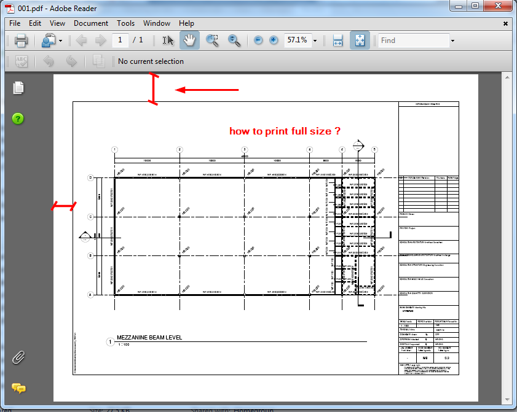The width and height of the screenshot is (517, 412).
Task: Activate the Marquee Zoom tool
Action: [213, 40]
